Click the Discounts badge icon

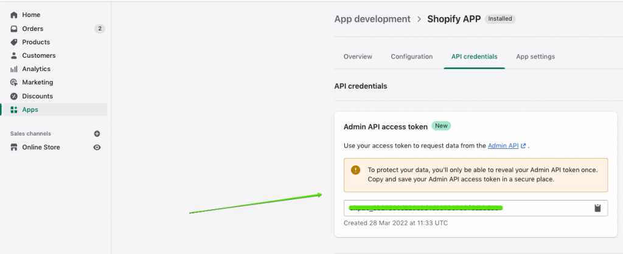point(14,96)
